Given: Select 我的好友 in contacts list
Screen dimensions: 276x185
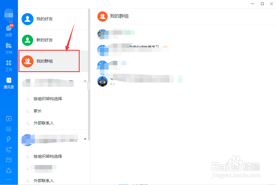Looking at the screenshot, I should (x=53, y=19).
